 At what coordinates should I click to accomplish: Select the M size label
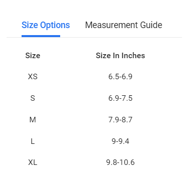pos(33,120)
